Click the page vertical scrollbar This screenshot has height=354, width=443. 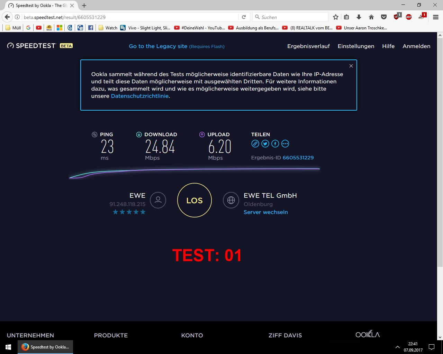point(440,152)
